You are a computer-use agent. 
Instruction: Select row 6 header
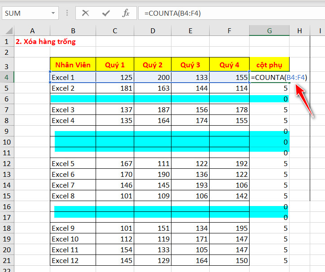[x=7, y=99]
